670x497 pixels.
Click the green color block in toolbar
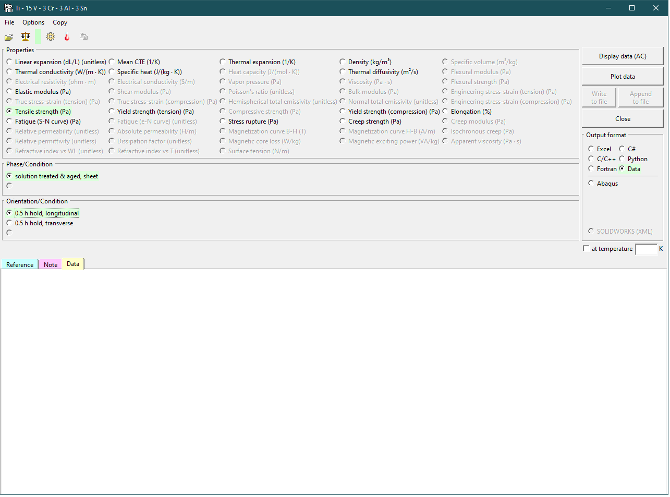pos(38,37)
